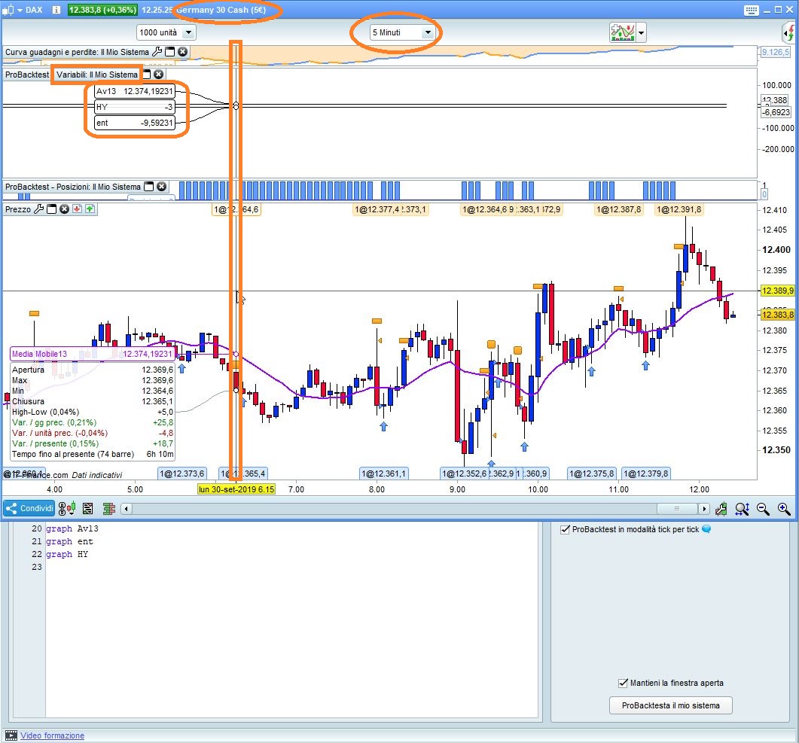Open the order book bars icon
The height and width of the screenshot is (743, 799).
tap(108, 508)
